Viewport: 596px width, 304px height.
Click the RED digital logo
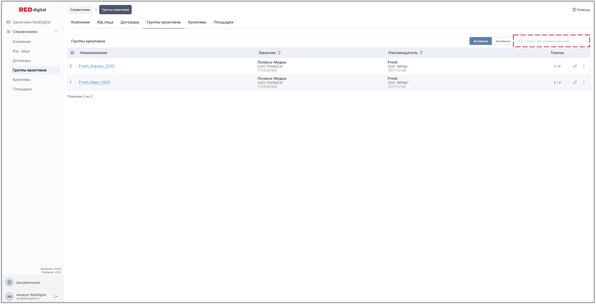[x=32, y=10]
